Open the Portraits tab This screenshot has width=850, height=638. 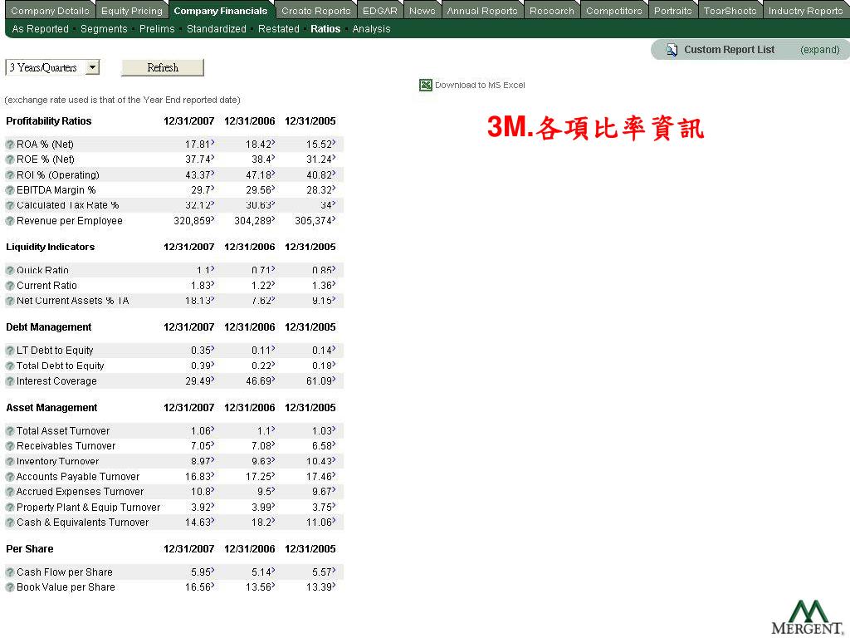pos(672,11)
